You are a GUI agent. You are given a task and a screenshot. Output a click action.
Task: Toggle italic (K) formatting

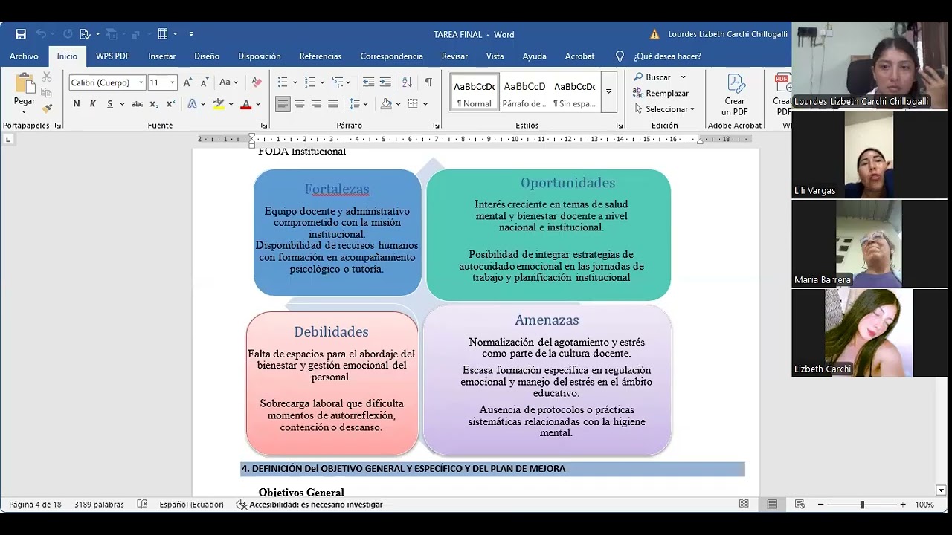coord(93,104)
